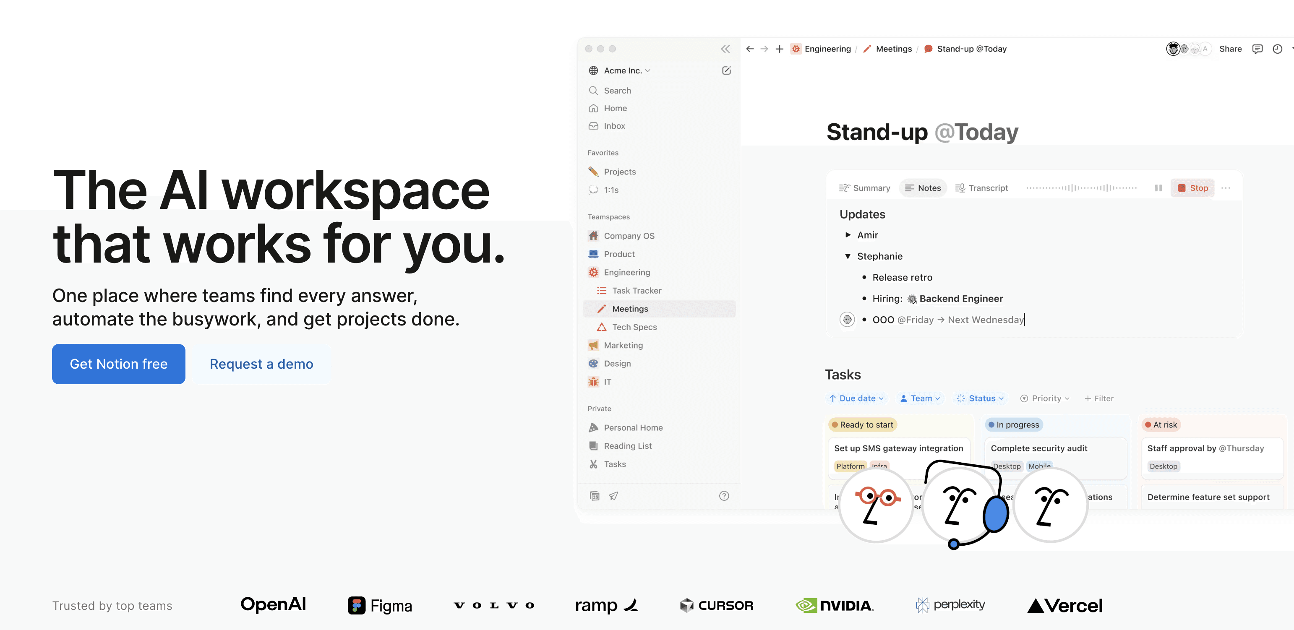Image resolution: width=1294 pixels, height=630 pixels.
Task: Open the help question-mark icon
Action: point(724,496)
